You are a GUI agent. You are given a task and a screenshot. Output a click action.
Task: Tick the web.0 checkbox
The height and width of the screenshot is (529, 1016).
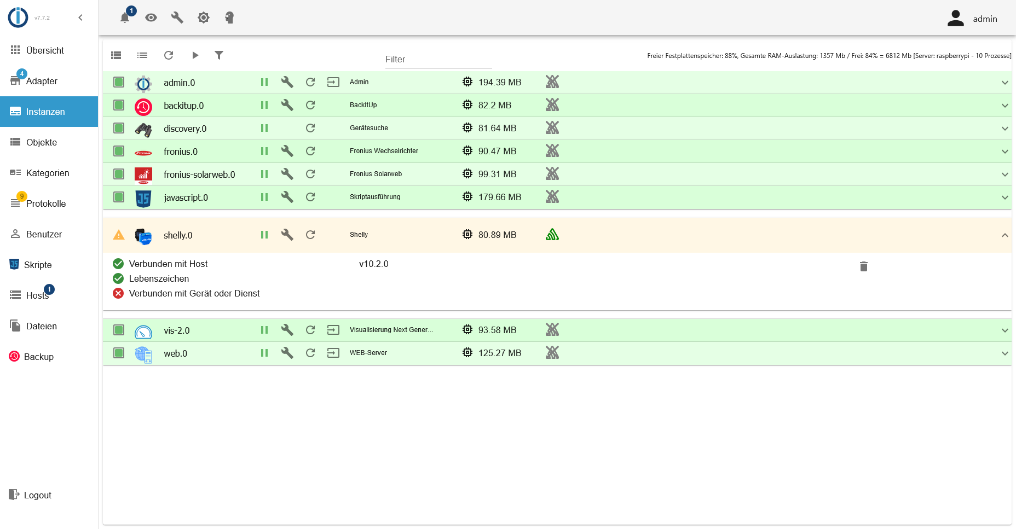[x=119, y=353]
